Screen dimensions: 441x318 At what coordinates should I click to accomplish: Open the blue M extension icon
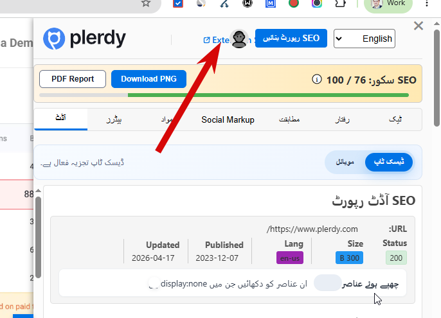click(x=271, y=3)
